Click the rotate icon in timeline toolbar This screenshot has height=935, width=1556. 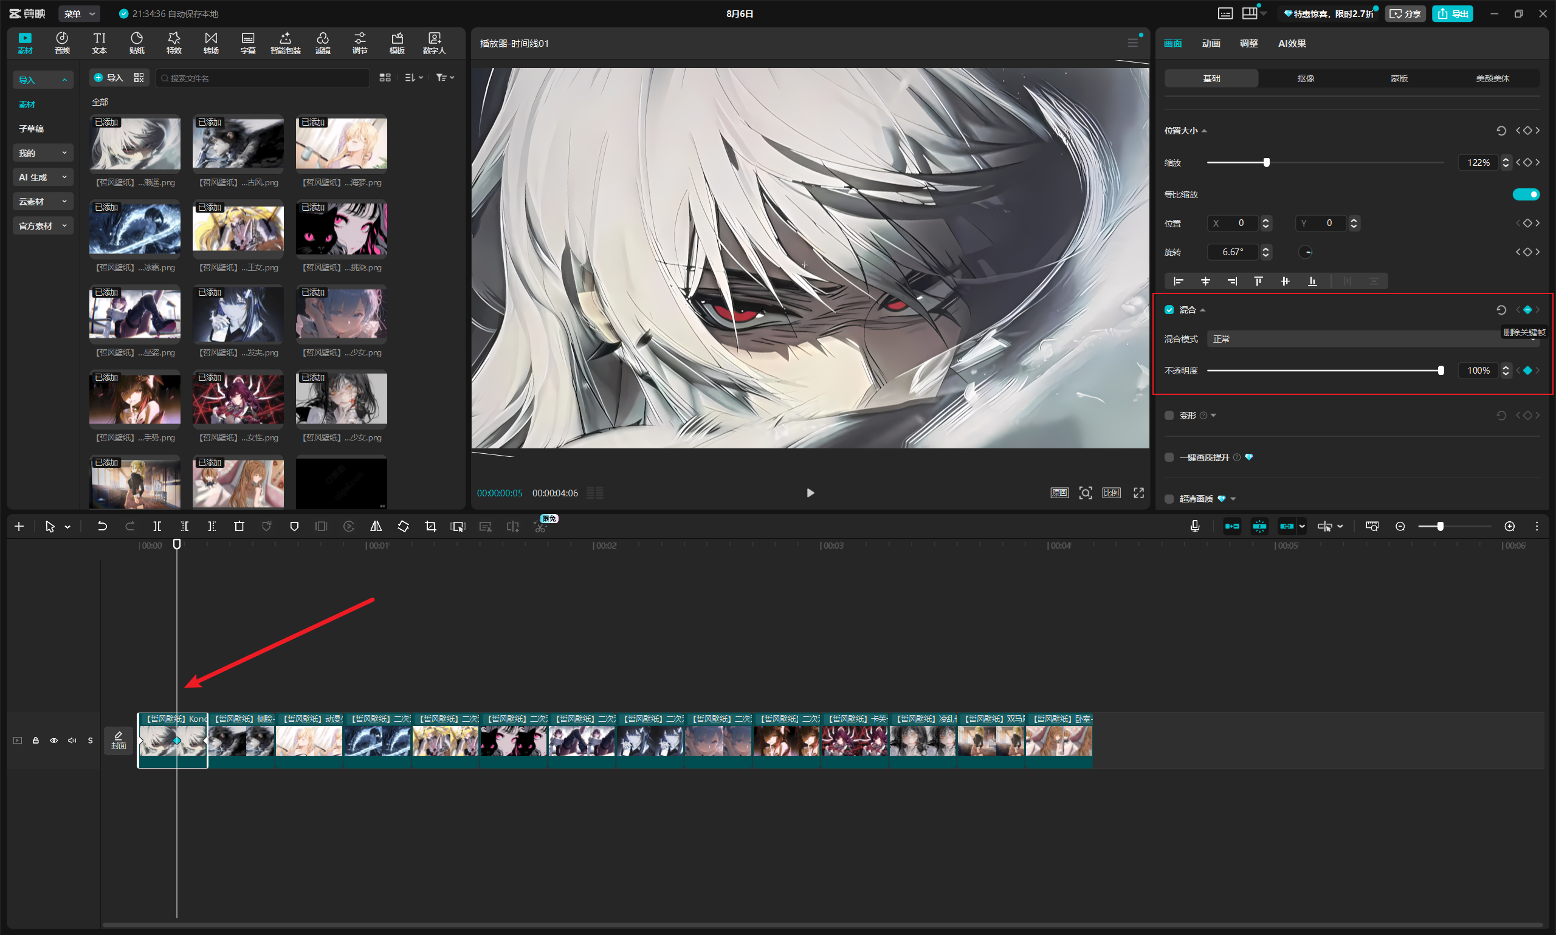tap(404, 526)
